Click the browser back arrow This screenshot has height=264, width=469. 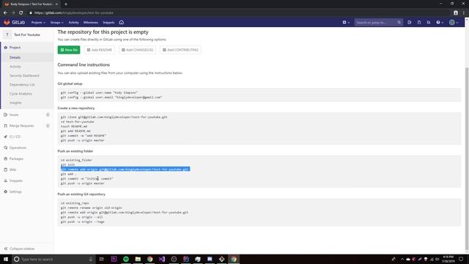(5, 13)
